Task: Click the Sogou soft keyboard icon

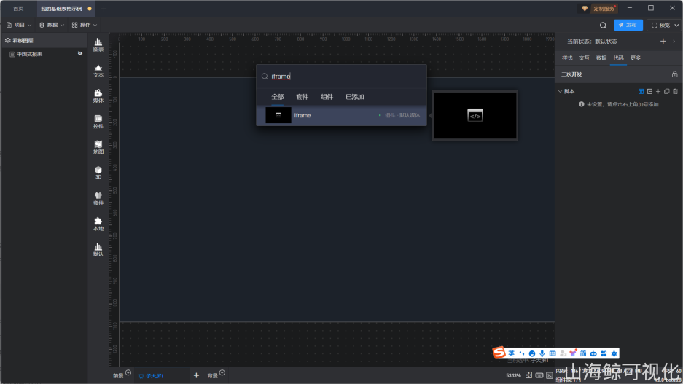Action: pyautogui.click(x=553, y=353)
